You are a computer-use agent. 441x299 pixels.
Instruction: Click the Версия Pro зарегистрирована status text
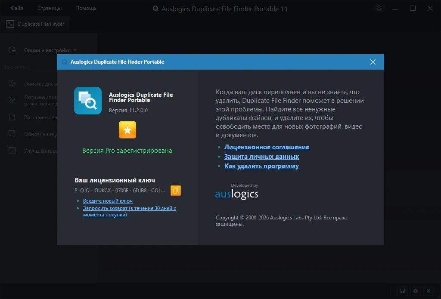click(x=127, y=151)
